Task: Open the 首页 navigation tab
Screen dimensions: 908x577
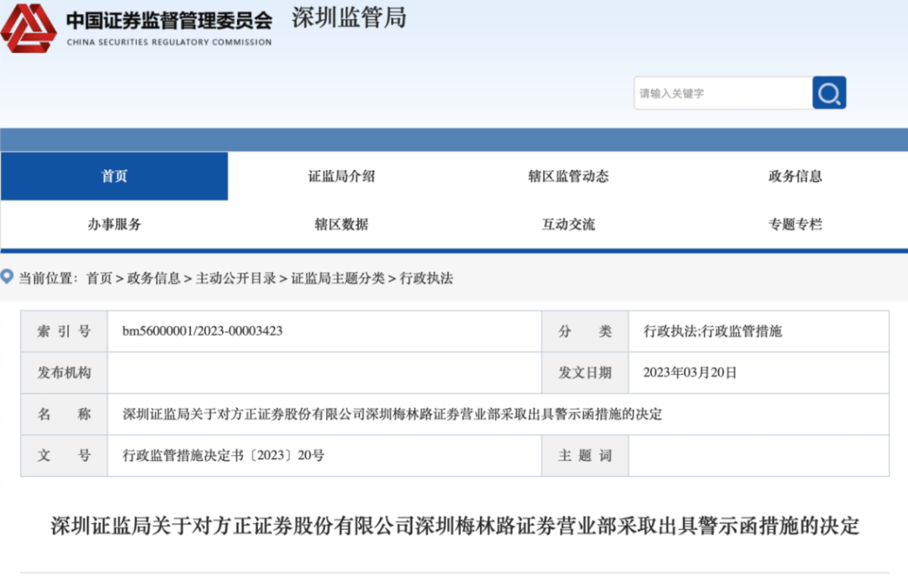Action: point(114,176)
